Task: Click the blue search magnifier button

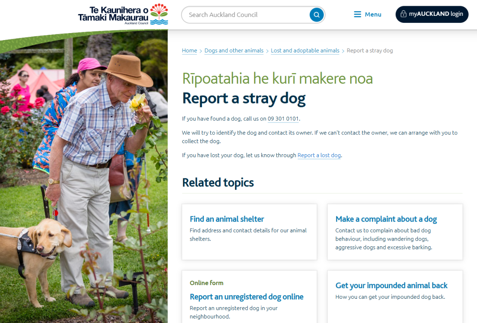Action: [316, 15]
